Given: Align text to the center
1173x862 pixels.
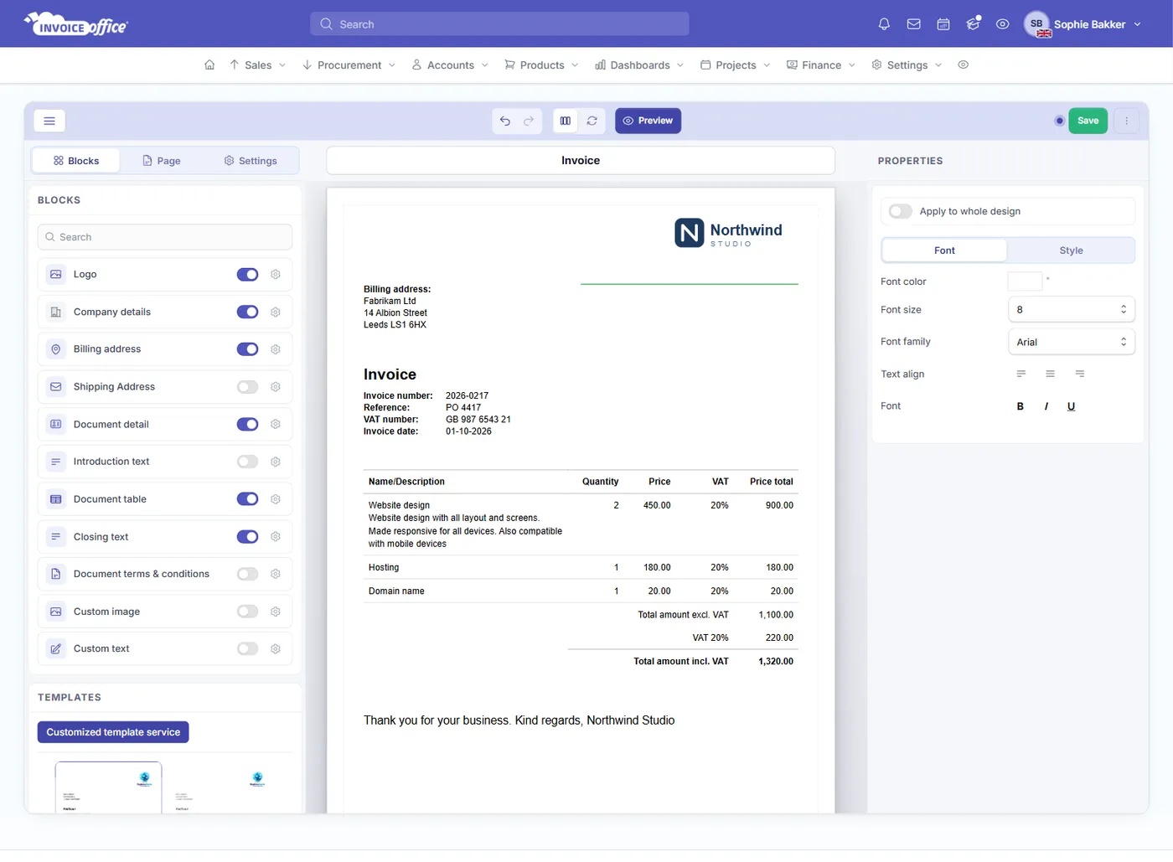Looking at the screenshot, I should point(1051,374).
